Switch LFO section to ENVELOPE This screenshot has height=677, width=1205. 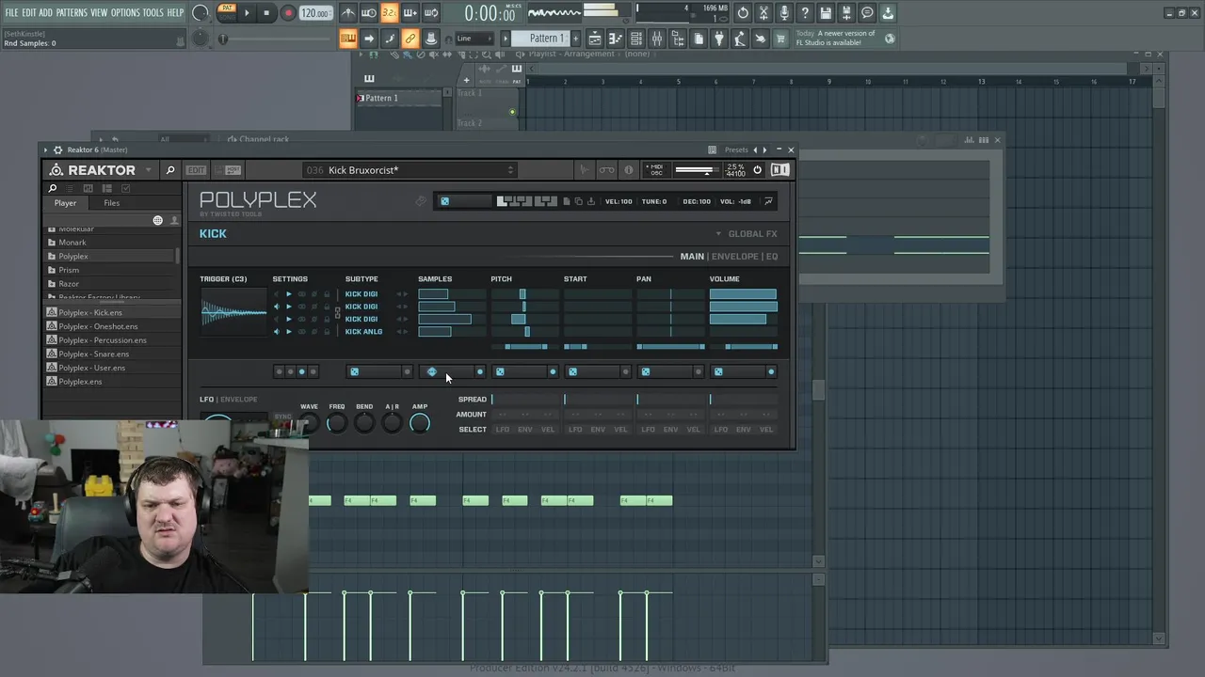click(239, 399)
